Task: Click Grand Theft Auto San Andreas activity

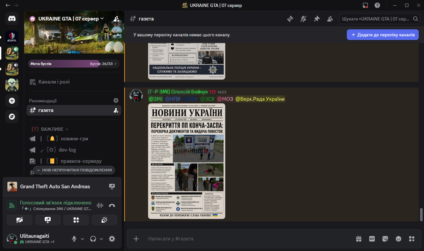Action: [55, 187]
